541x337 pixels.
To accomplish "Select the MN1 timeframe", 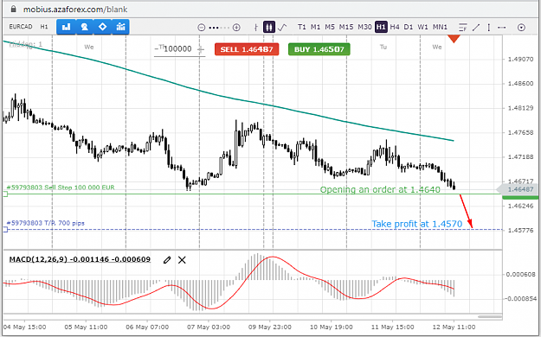I will pyautogui.click(x=440, y=27).
